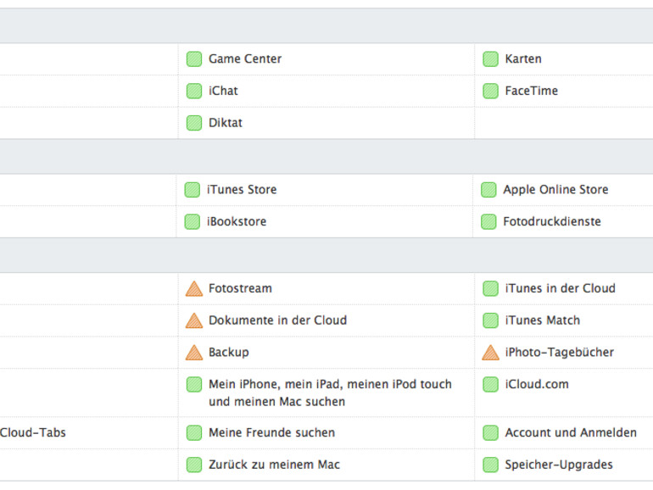The image size is (653, 490).
Task: Select Account und Anmelden label
Action: pyautogui.click(x=571, y=433)
